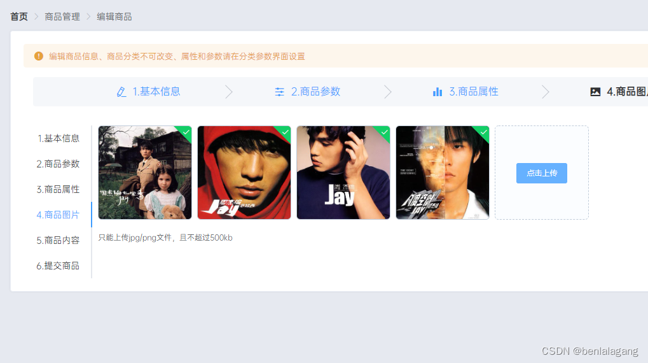This screenshot has width=648, height=363.
Task: Click arrow chevron after 3.商品属性 step
Action: 546,92
